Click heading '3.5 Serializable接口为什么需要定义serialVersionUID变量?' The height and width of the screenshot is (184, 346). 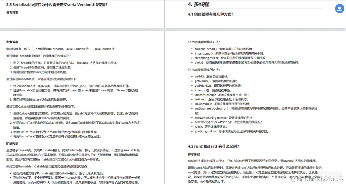[57, 5]
